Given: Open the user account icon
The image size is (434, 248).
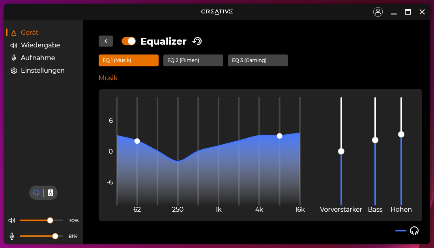Looking at the screenshot, I should coord(378,12).
